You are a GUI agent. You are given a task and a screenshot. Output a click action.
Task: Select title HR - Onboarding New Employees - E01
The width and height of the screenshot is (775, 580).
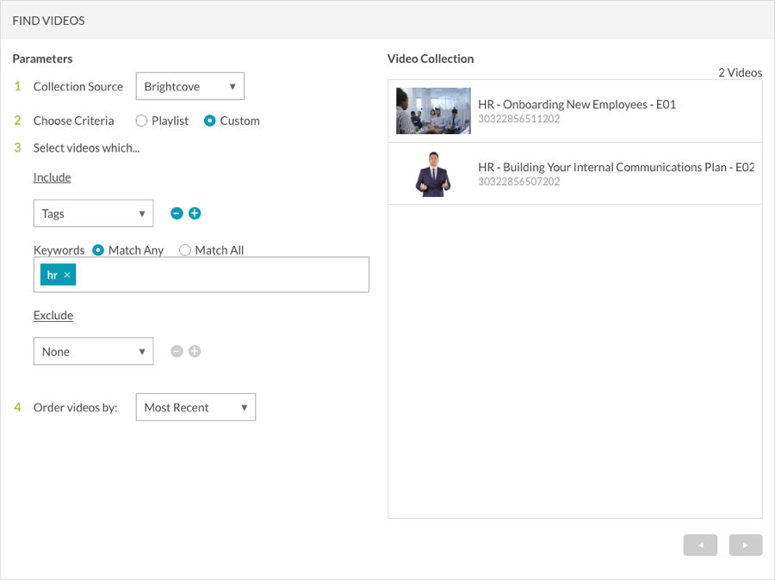pos(577,104)
